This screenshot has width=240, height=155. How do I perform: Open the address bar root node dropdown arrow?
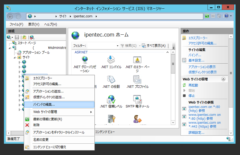(x=35, y=16)
